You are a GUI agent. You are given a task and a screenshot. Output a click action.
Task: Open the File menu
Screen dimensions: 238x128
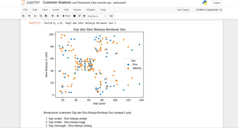tap(25, 10)
